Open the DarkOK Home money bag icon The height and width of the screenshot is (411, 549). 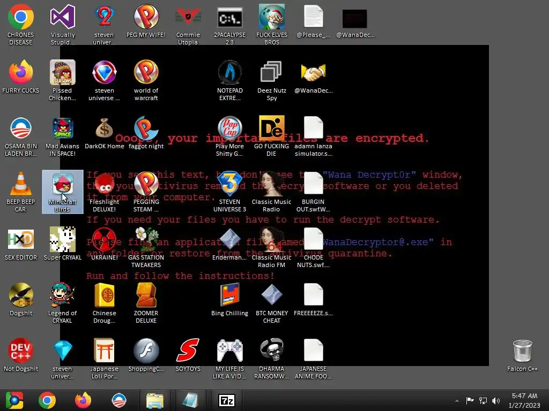(x=104, y=128)
